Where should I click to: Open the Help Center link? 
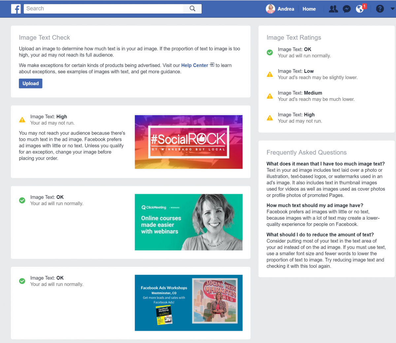coord(194,65)
